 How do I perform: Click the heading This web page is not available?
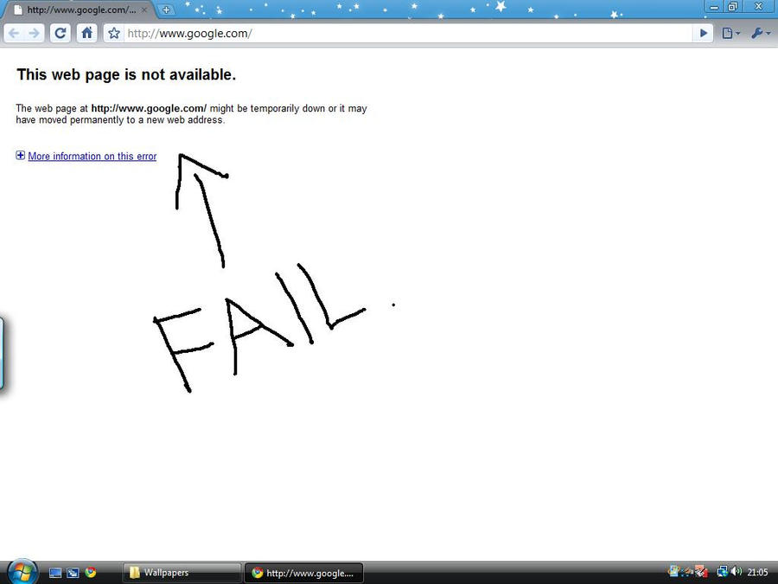pyautogui.click(x=126, y=74)
